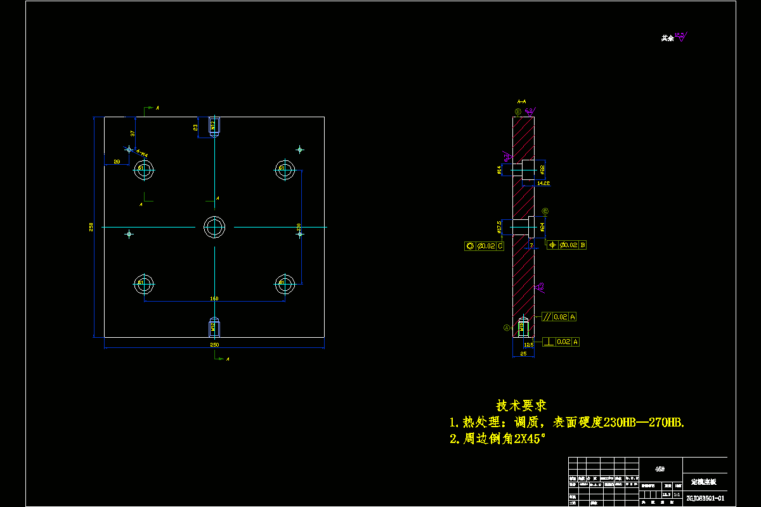Click the 130 vertical hole-spacing dimension
This screenshot has height=507, width=761.
(x=299, y=226)
